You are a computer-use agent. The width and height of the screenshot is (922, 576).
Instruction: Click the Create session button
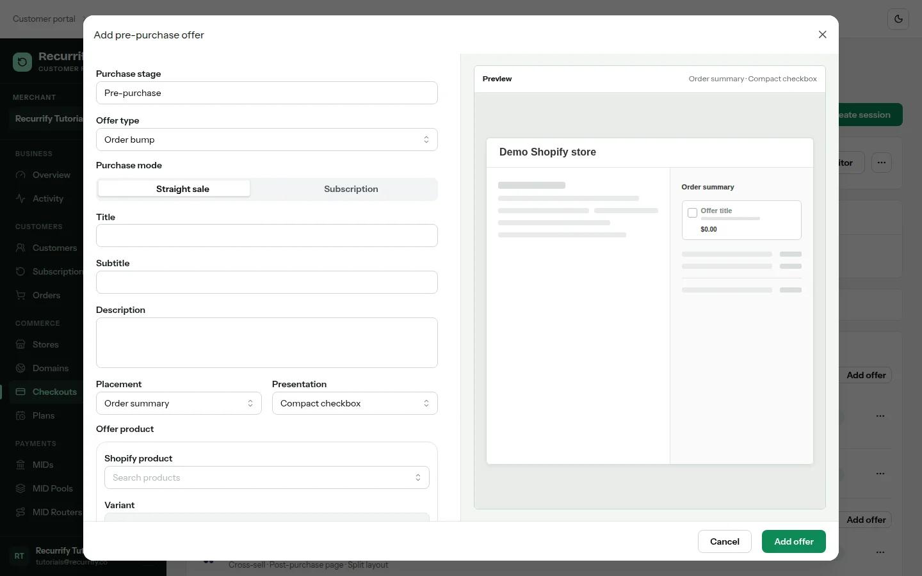(x=871, y=115)
